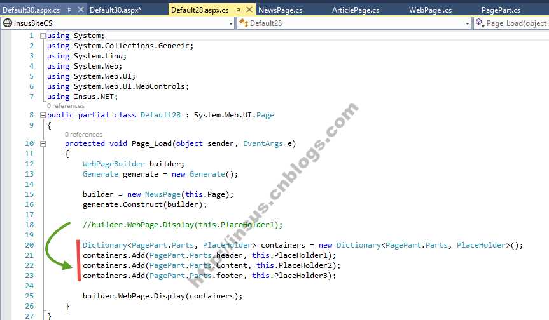Click the InsusSiteCS globe icon

[x=8, y=23]
